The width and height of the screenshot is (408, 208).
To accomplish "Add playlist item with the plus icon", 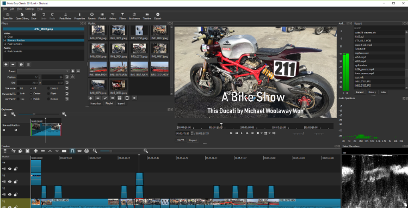I will tap(90, 98).
